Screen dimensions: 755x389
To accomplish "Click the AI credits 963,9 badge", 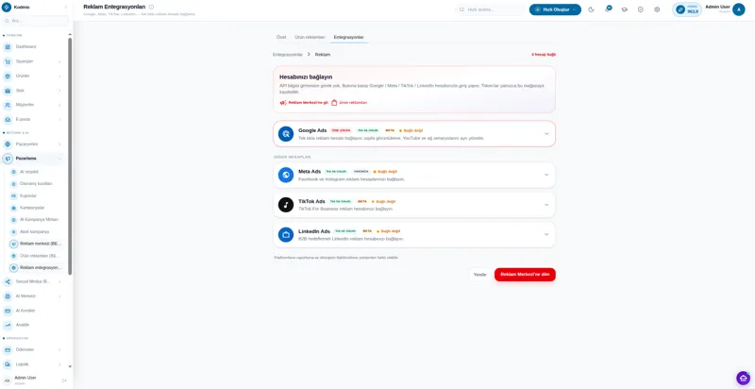I will [x=687, y=9].
